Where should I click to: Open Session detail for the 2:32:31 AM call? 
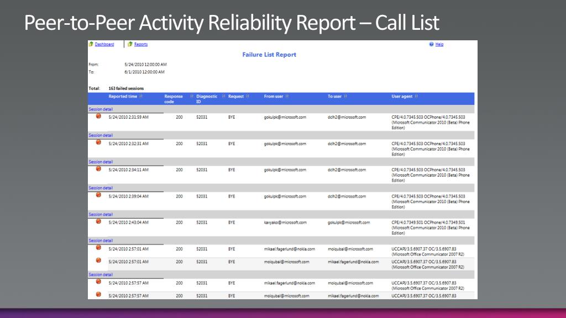101,136
